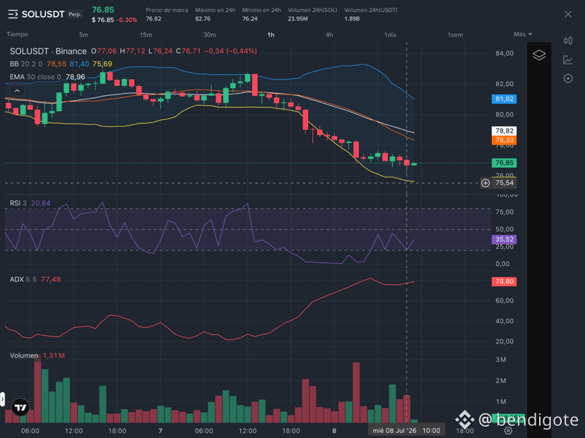Click the Precio de marca value 76.82

click(x=154, y=18)
